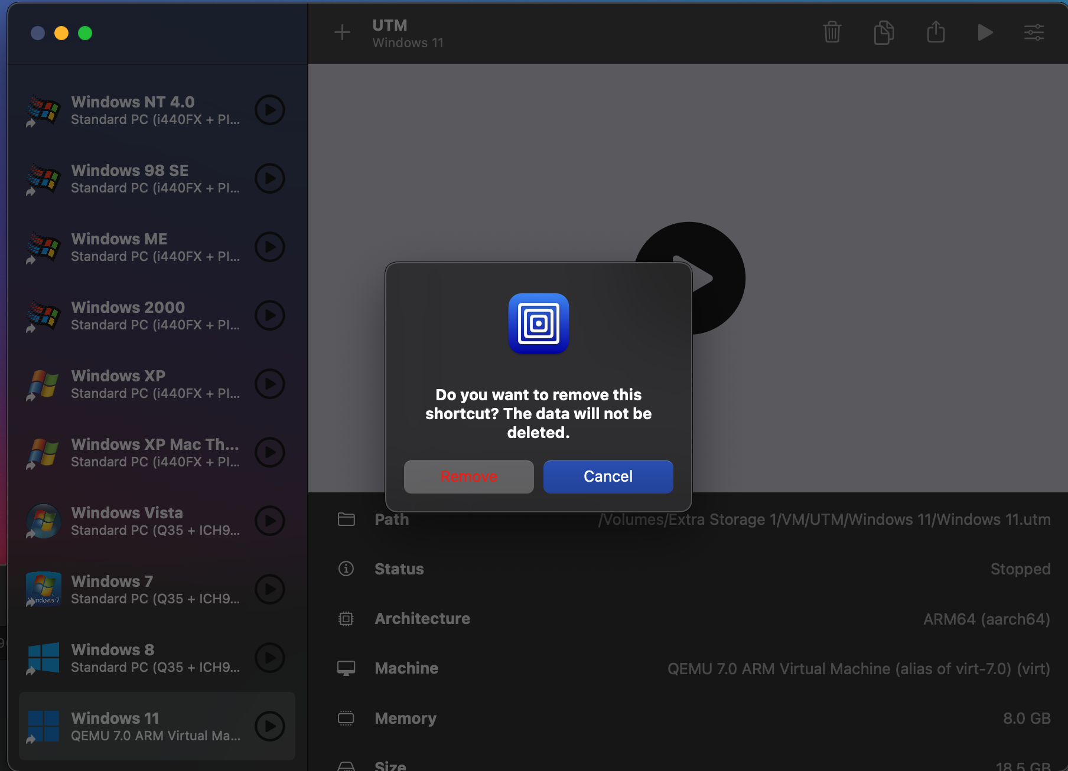The image size is (1068, 771).
Task: Click the UTM app icon in dialog
Action: pyautogui.click(x=538, y=323)
